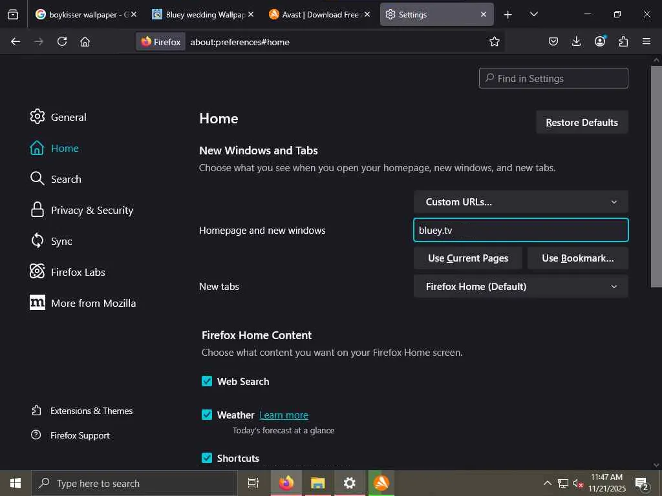The width and height of the screenshot is (662, 496).
Task: Click the Extensions & Themes puzzle icon
Action: (36, 410)
